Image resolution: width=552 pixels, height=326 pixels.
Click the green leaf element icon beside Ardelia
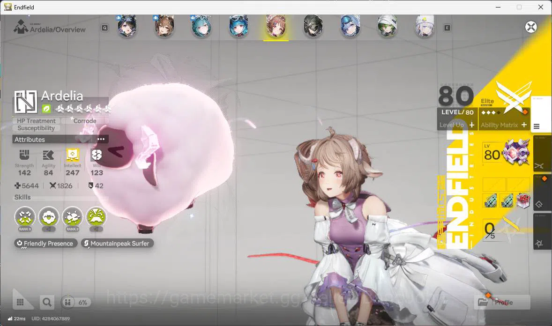pos(46,109)
